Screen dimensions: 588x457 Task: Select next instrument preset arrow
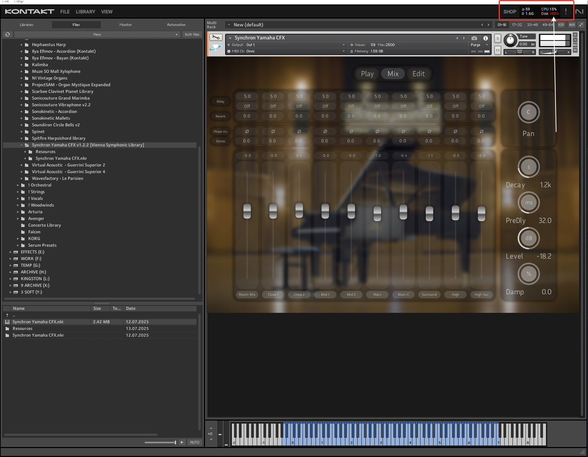click(464, 38)
